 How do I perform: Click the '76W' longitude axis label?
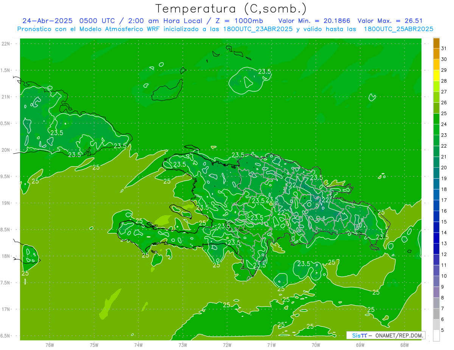(50, 345)
